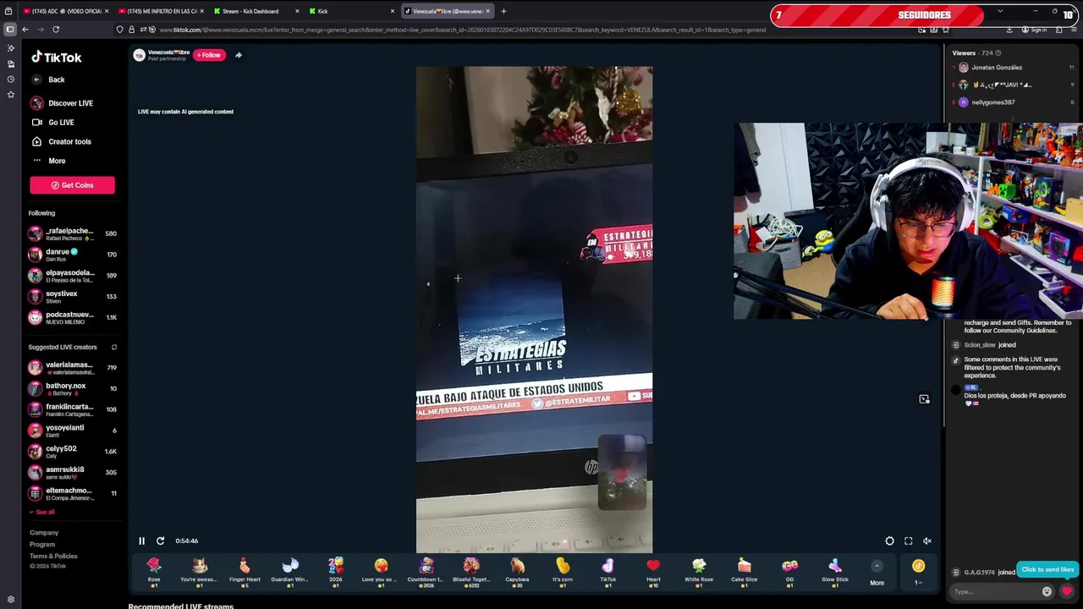
Task: Open Go LIVE in the sidebar
Action: 52,123
